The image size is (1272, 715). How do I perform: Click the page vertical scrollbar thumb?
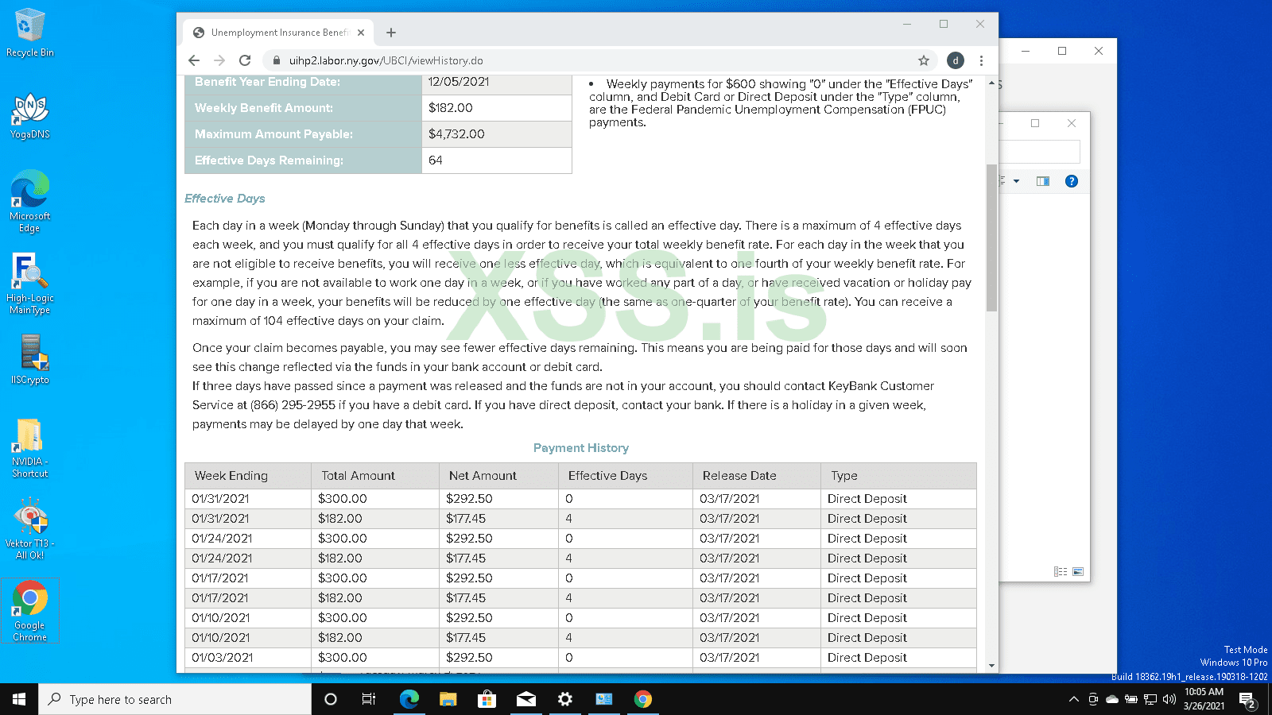991,238
